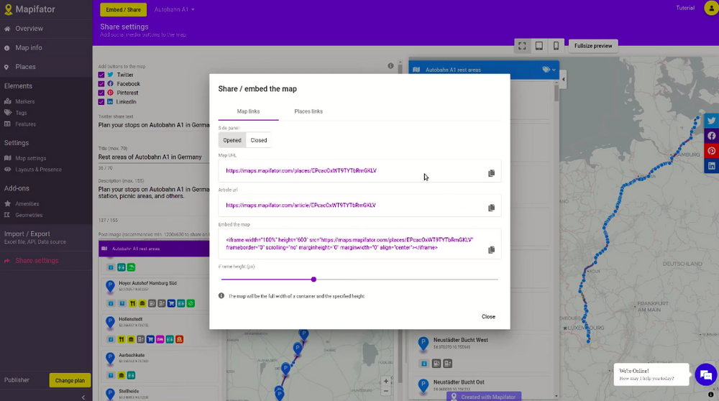
Task: Open the live chat bubble
Action: (705, 374)
